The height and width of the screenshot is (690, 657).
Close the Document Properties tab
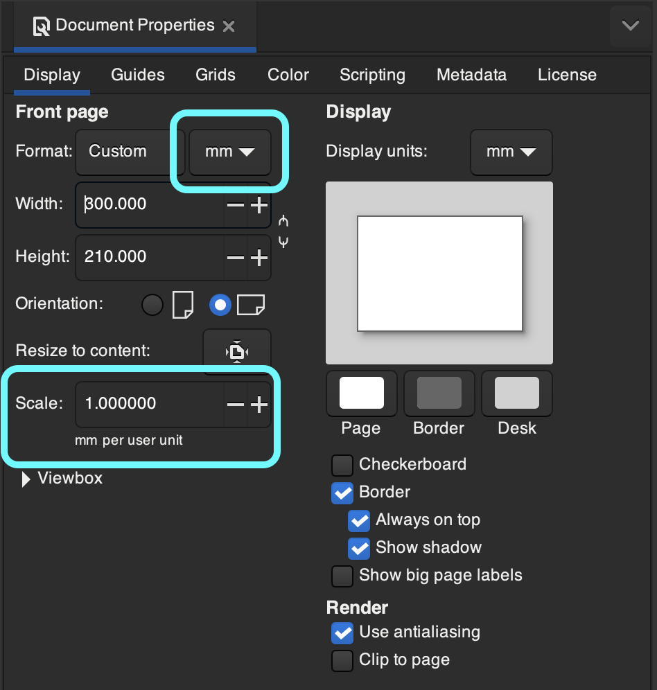point(229,26)
